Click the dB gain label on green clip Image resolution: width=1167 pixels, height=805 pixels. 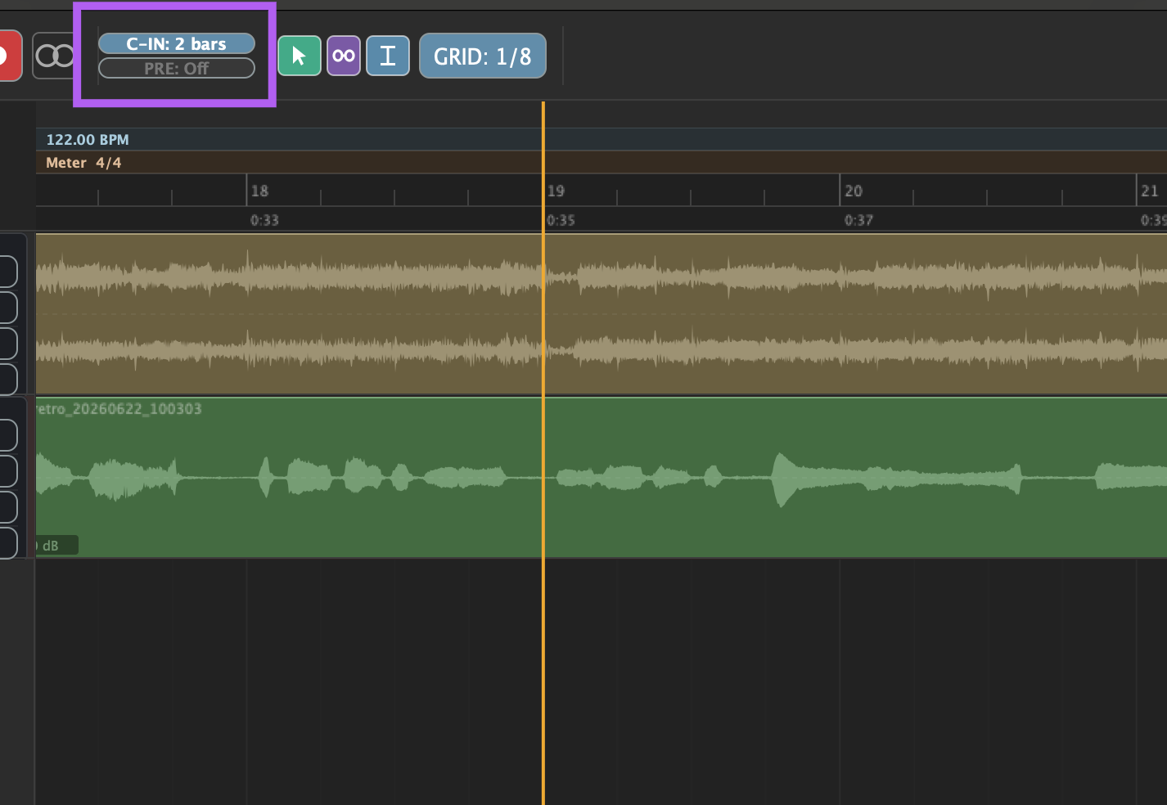(51, 546)
